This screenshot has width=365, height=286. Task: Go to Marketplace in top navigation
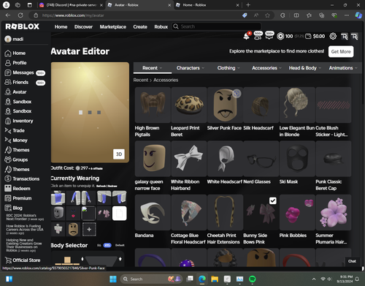pos(113,26)
